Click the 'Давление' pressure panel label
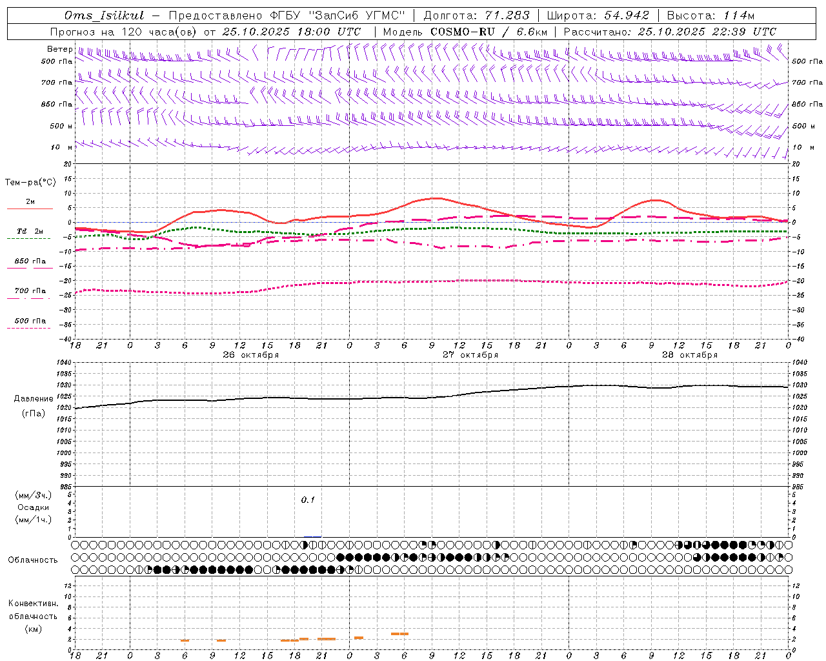826x661 pixels. (34, 398)
